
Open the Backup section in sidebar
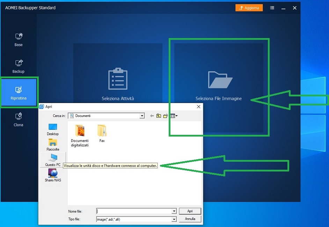coord(19,66)
